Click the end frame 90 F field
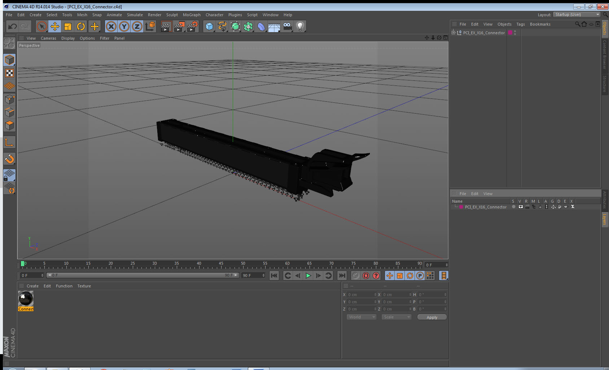Screen dimensions: 609x370 pos(253,276)
